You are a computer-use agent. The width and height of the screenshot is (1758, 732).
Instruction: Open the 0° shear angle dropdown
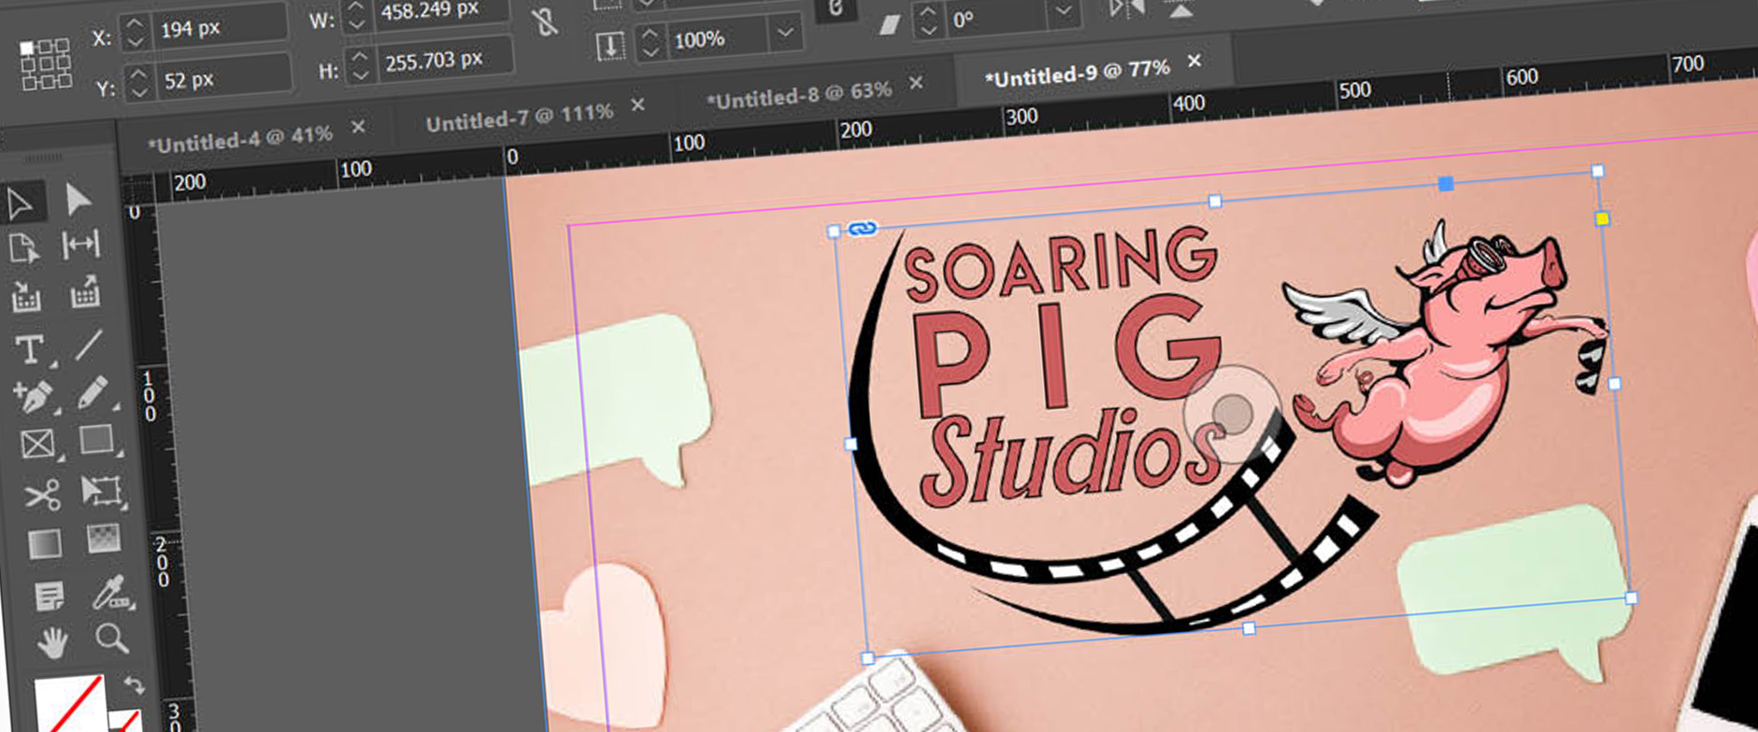(1063, 11)
